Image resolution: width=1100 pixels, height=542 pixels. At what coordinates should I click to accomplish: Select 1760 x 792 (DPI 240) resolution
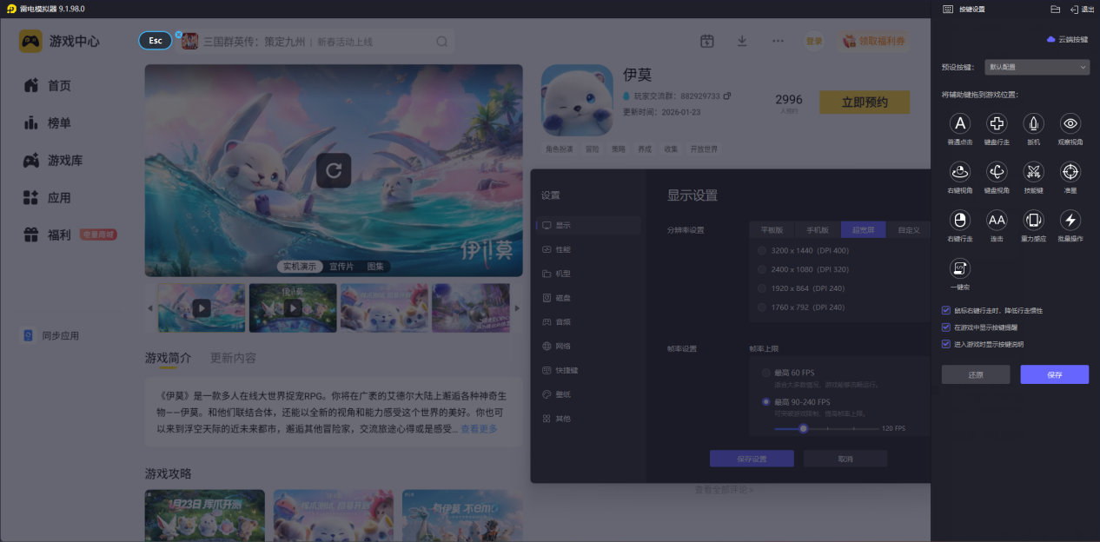click(x=762, y=307)
